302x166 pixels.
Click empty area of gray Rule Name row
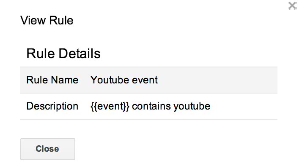pos(218,80)
